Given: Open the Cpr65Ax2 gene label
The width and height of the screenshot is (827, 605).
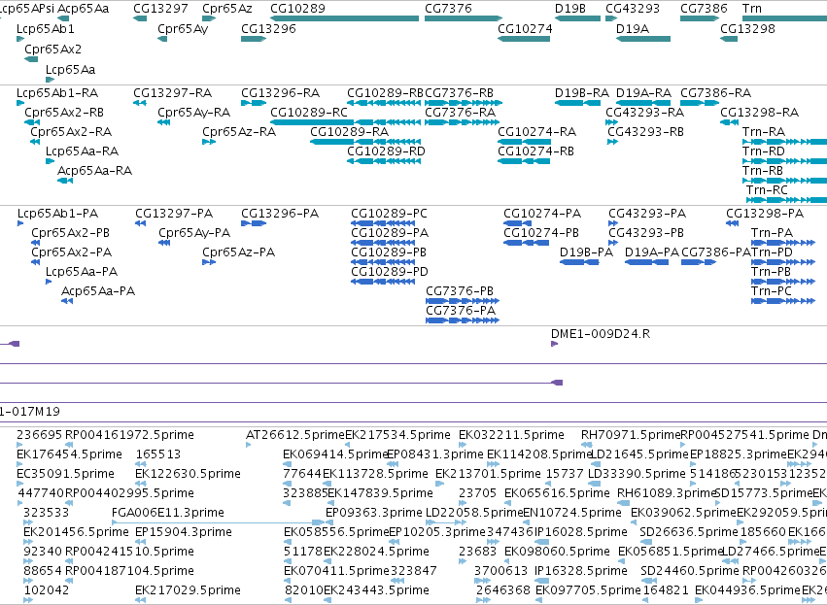Looking at the screenshot, I should coord(52,49).
